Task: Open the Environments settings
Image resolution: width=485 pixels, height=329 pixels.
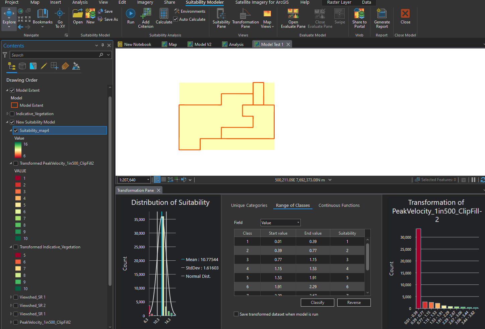Action: pyautogui.click(x=190, y=11)
